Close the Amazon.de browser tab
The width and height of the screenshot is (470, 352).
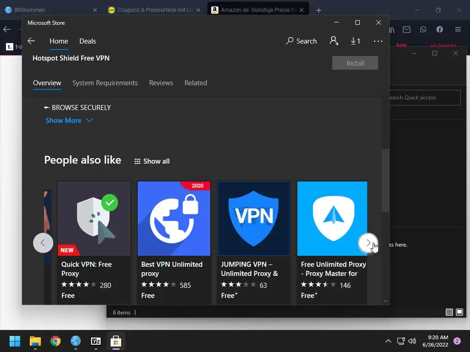tap(302, 10)
